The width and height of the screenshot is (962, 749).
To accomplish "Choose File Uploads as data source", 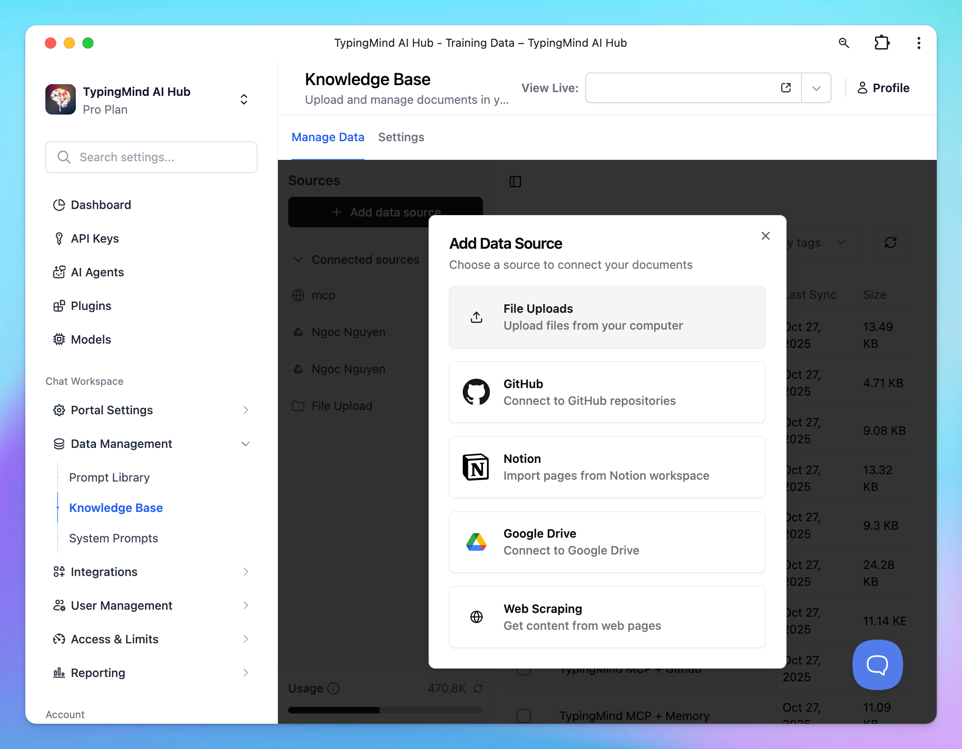I will tap(607, 317).
